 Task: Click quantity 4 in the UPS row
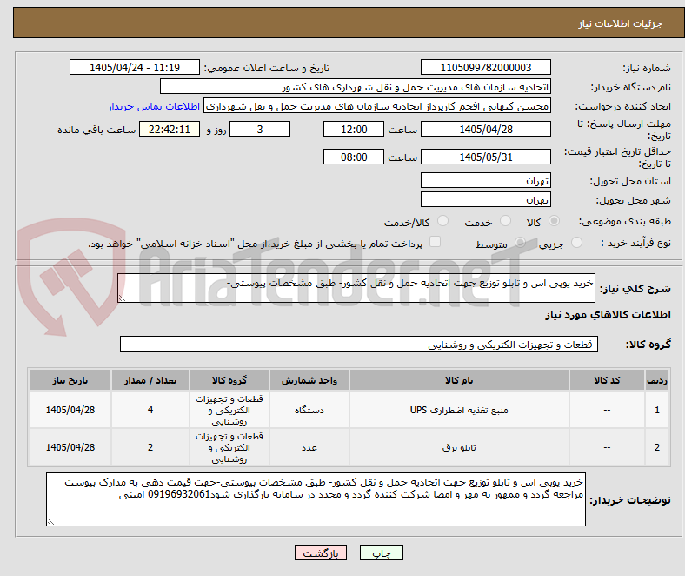[x=150, y=410]
